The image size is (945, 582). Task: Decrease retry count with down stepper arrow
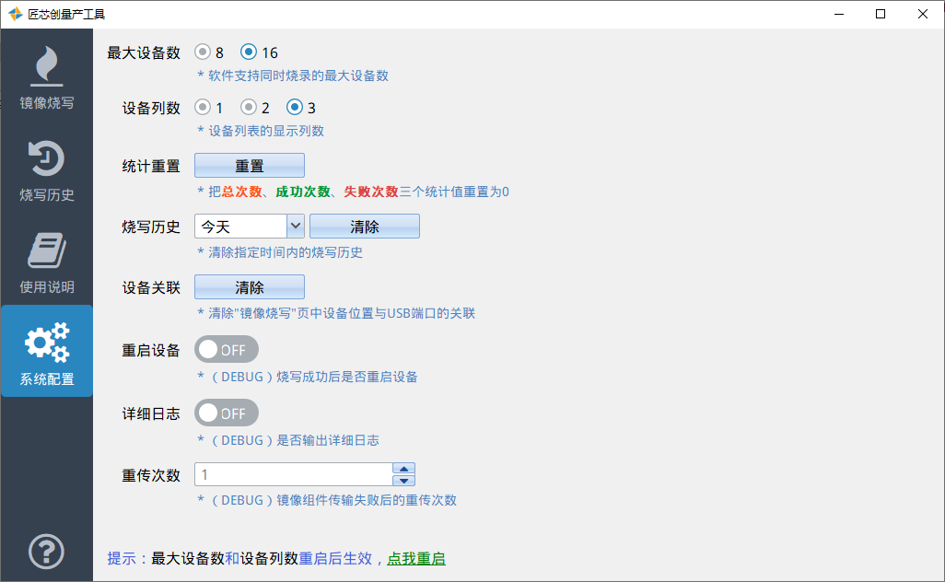[403, 479]
